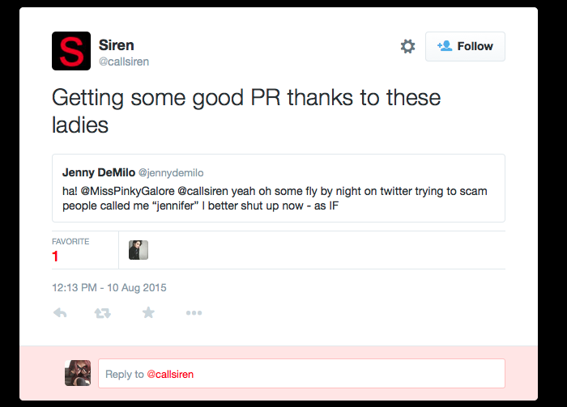Image resolution: width=567 pixels, height=407 pixels.
Task: Click your own avatar beside reply box
Action: tap(78, 373)
